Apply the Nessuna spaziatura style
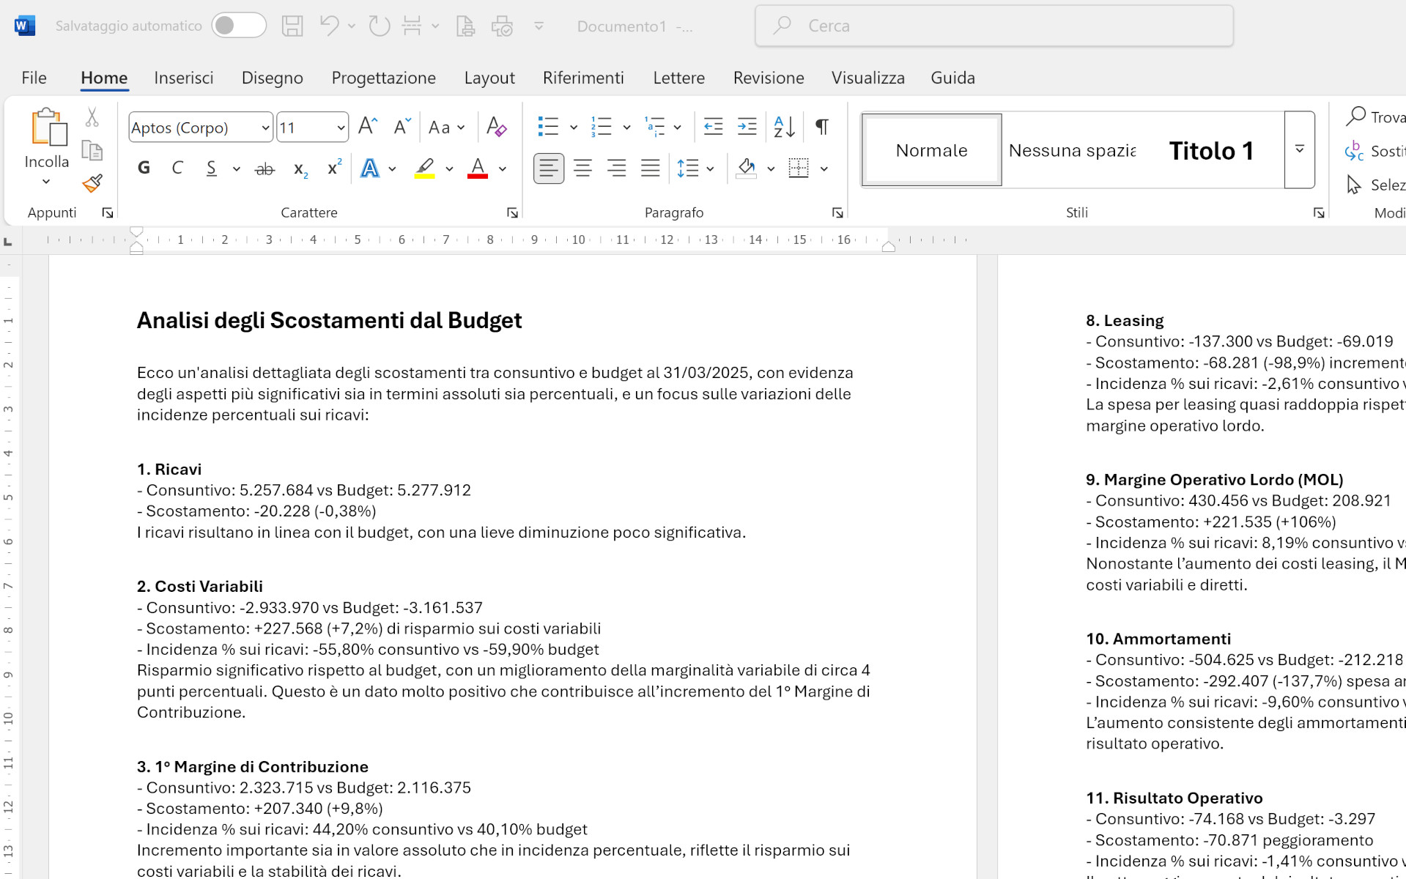1406x879 pixels. coord(1073,150)
